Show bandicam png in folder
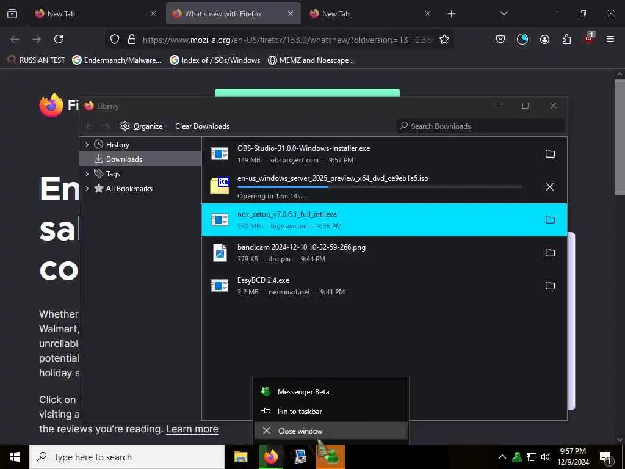 (550, 252)
